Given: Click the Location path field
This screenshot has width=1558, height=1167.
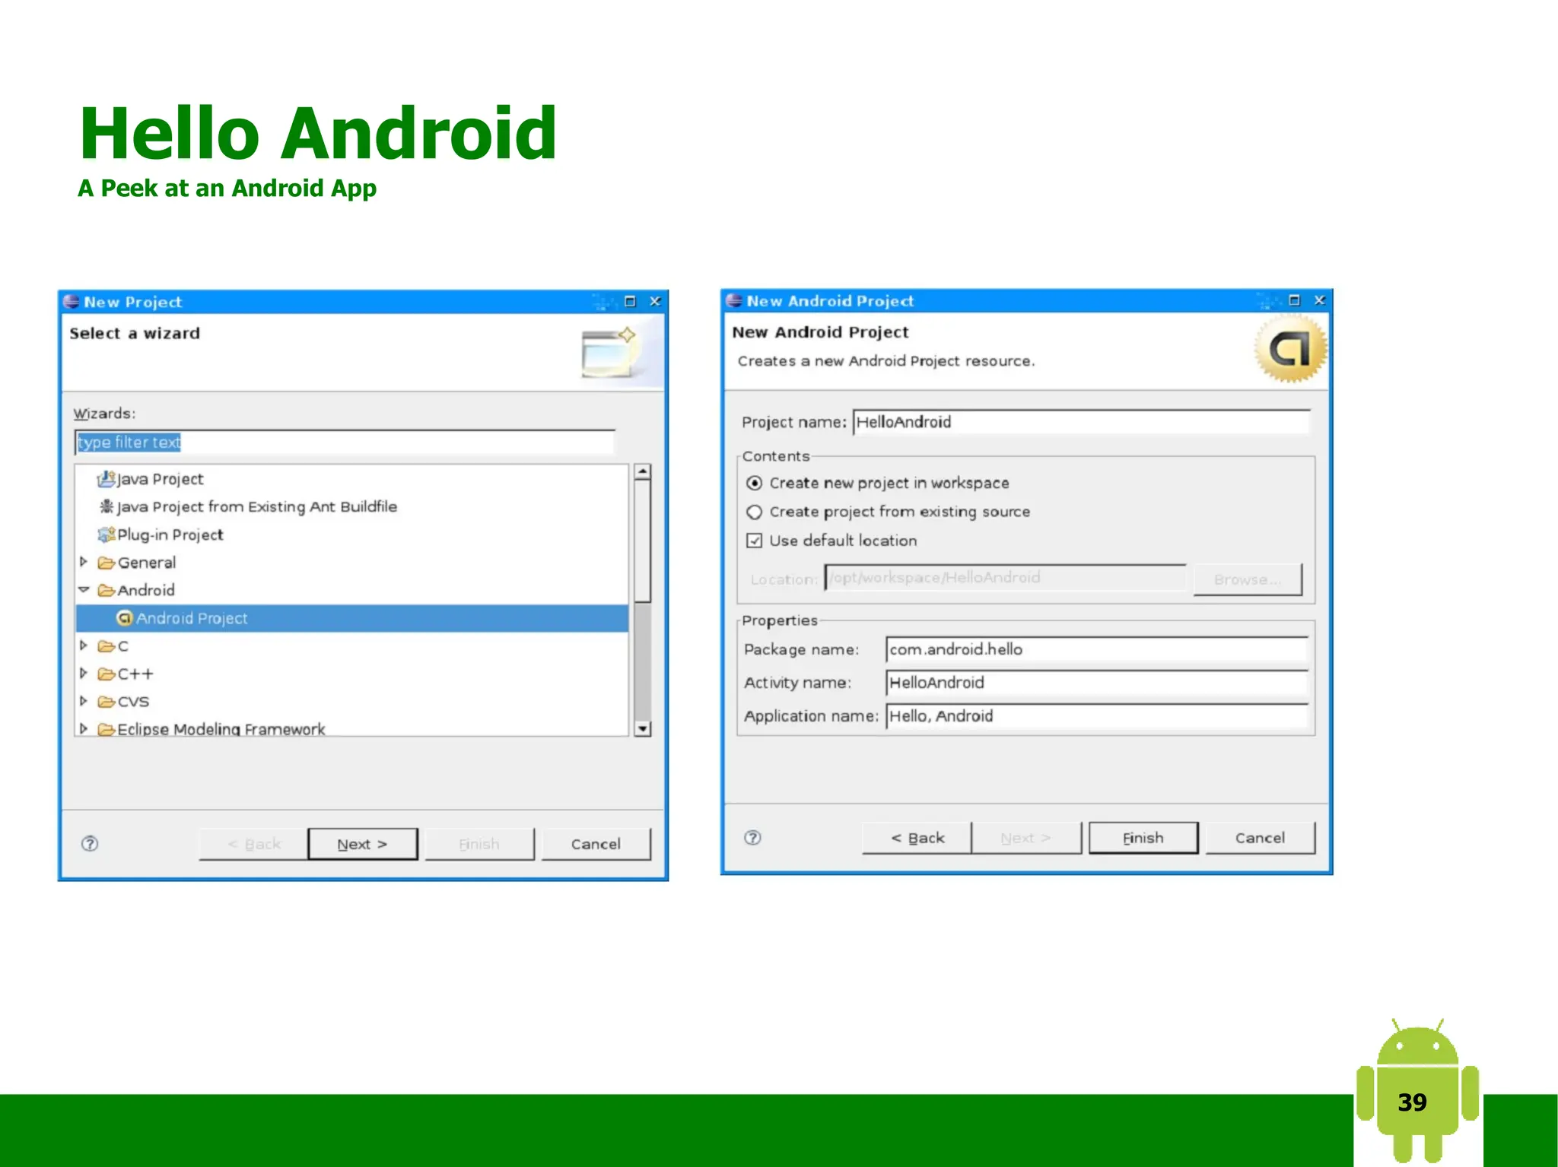Looking at the screenshot, I should (x=1005, y=578).
